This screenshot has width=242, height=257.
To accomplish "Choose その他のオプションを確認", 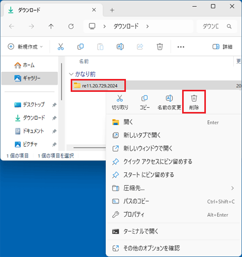I will pos(173,248).
